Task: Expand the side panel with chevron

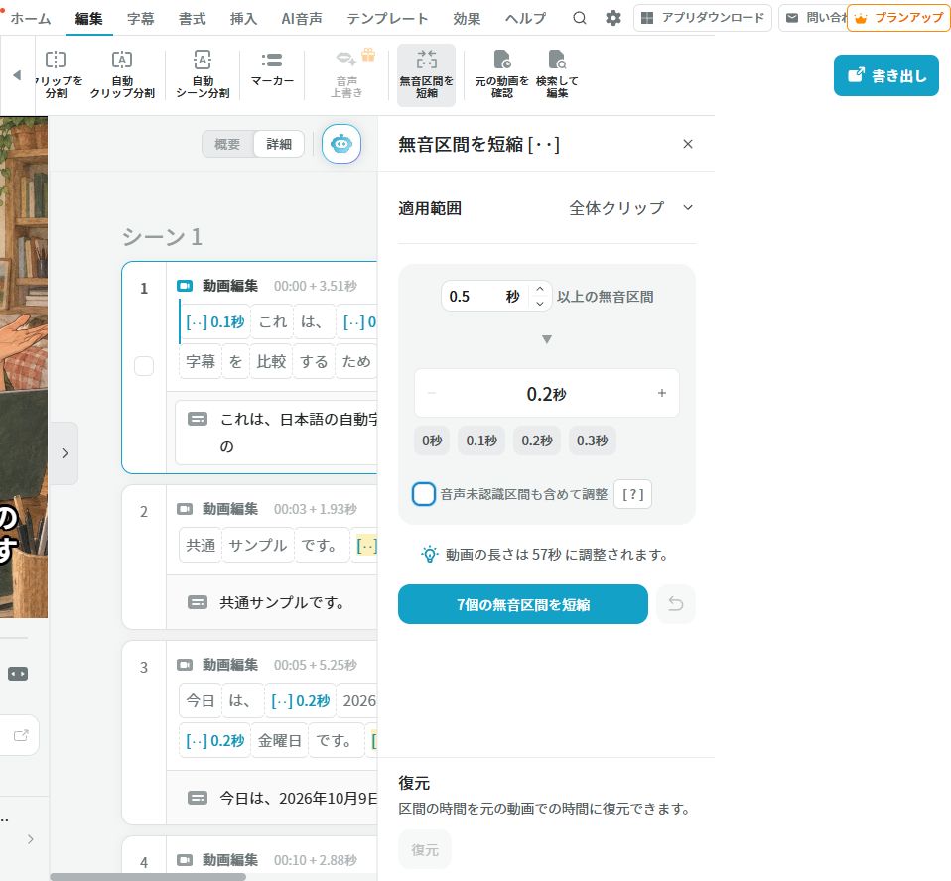Action: [x=65, y=453]
